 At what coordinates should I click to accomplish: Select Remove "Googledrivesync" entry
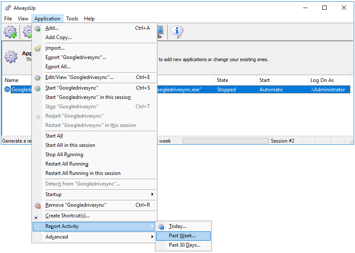pyautogui.click(x=94, y=205)
